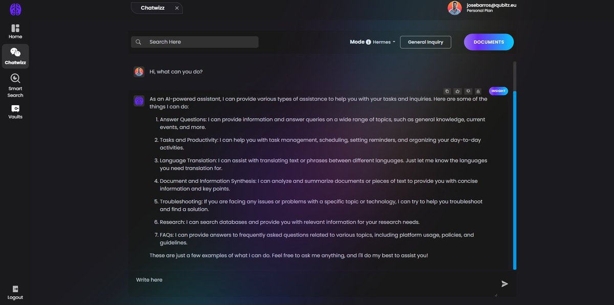614x305 pixels.
Task: Click the lock icon on the response
Action: (x=478, y=91)
